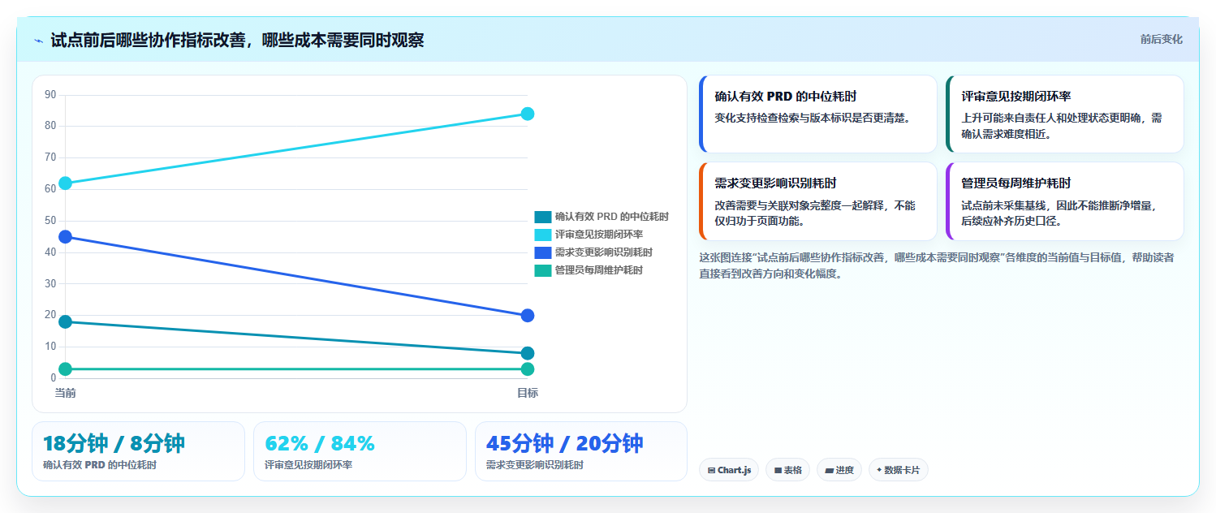Select the cyan data point at 84 on 目标
The width and height of the screenshot is (1216, 513).
click(x=528, y=114)
